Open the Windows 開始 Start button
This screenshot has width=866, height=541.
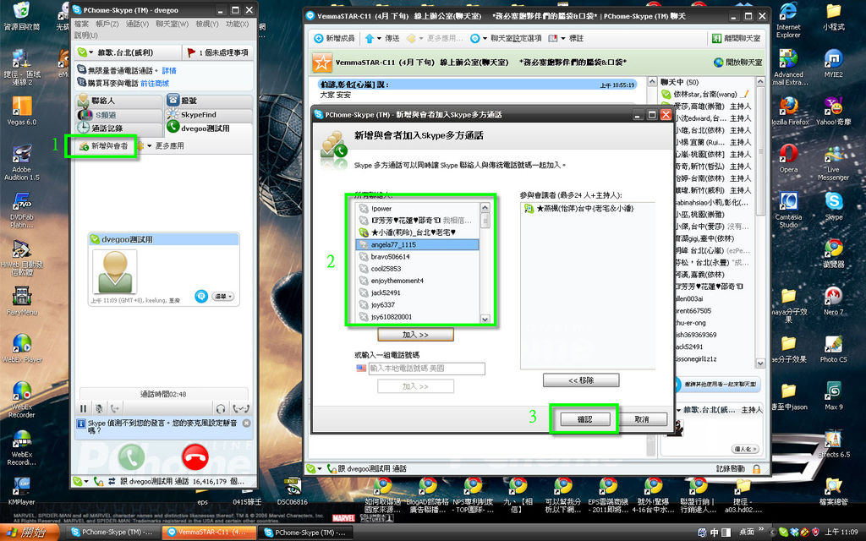pyautogui.click(x=29, y=533)
